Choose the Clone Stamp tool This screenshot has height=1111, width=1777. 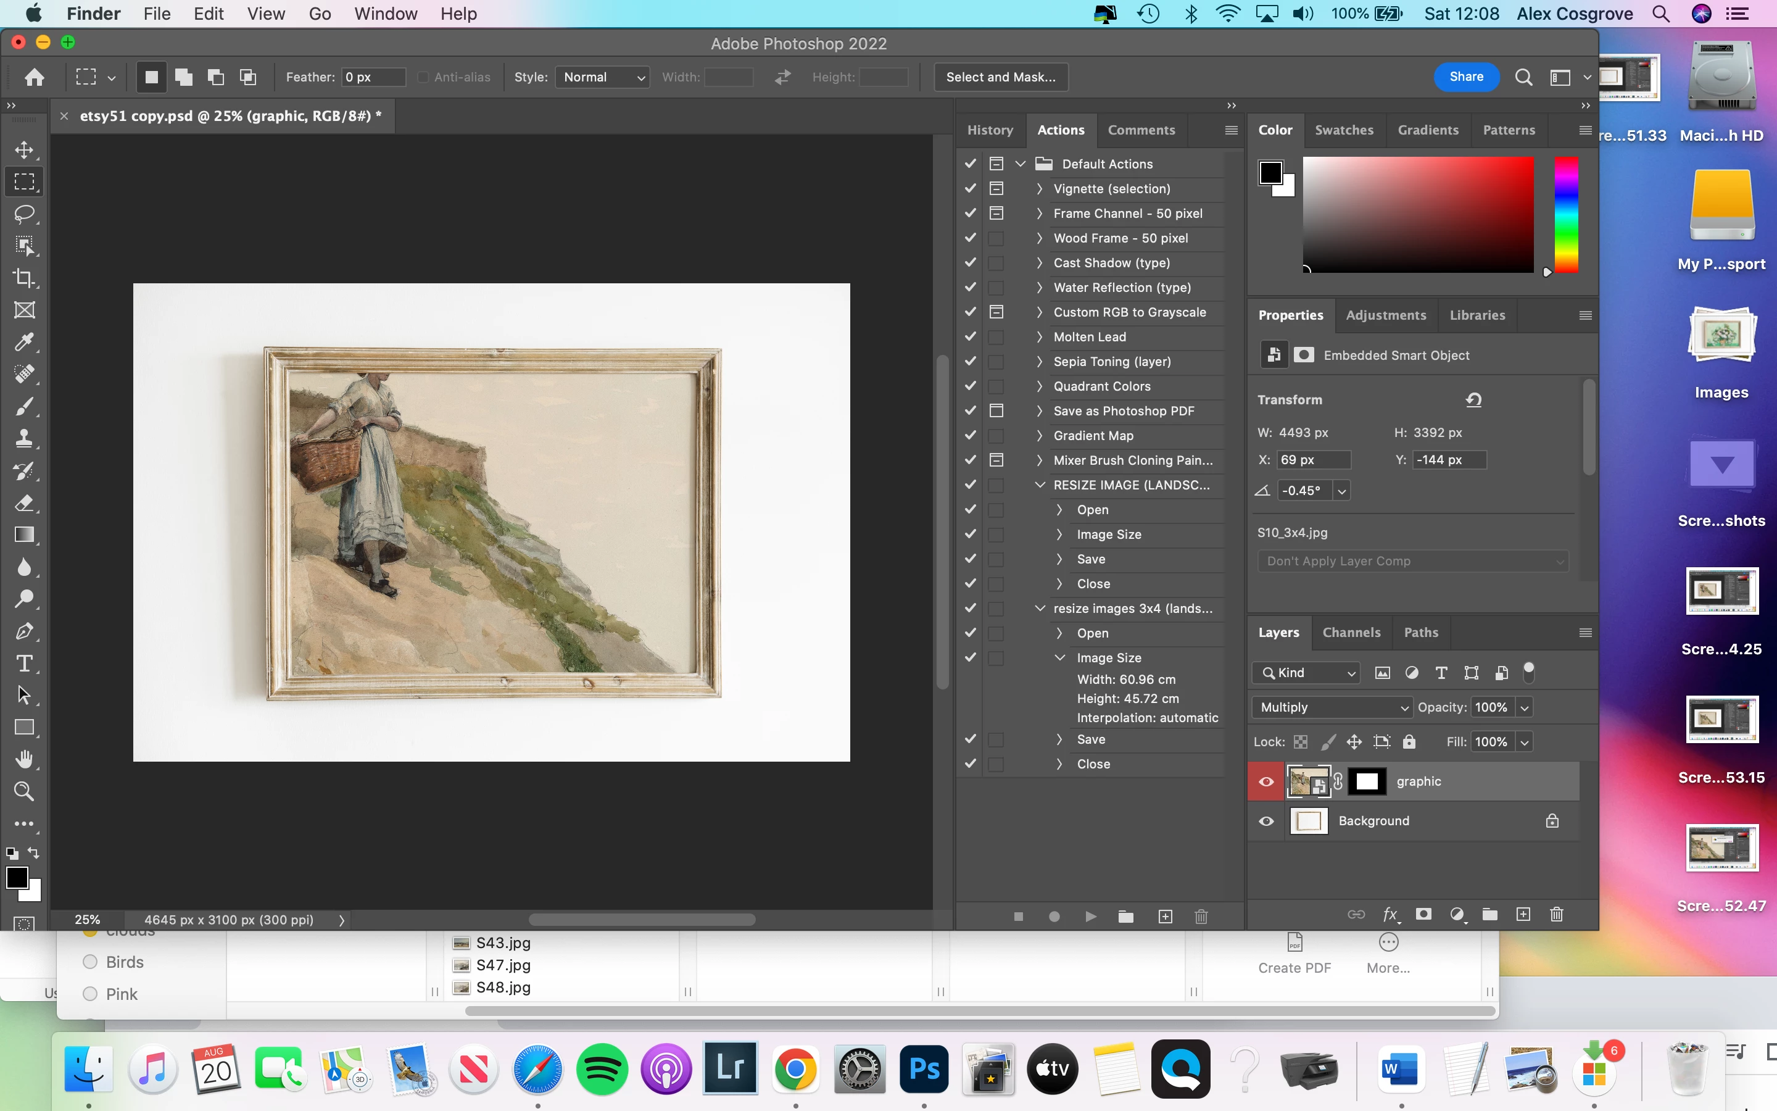[24, 439]
